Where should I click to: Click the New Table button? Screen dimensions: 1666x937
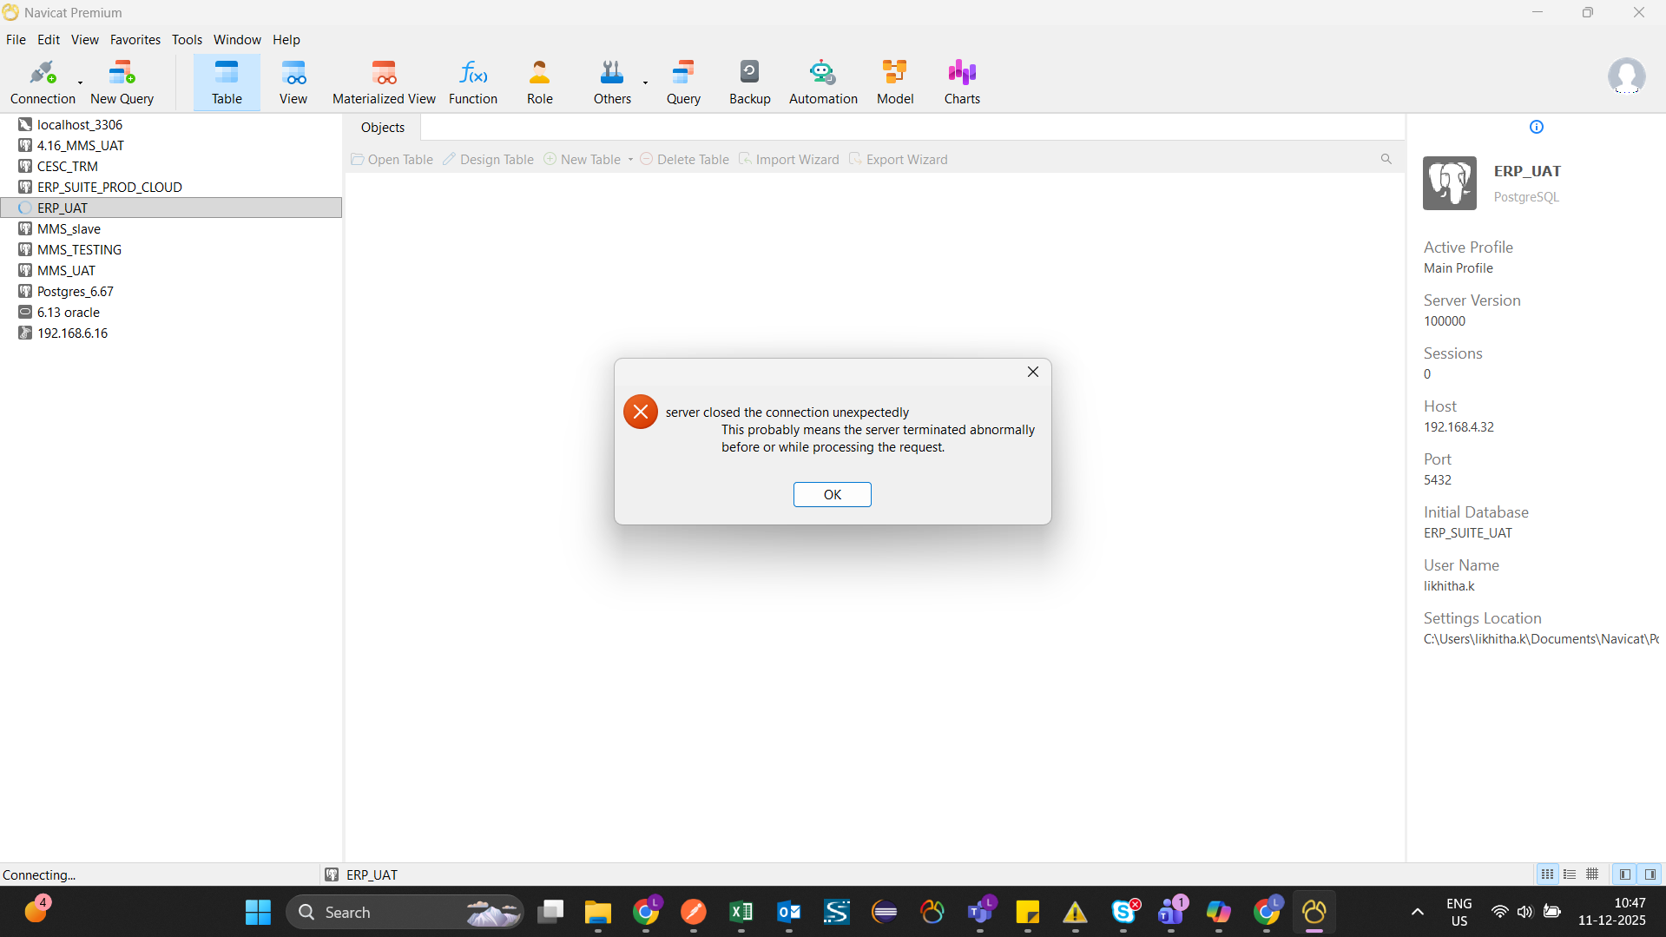point(583,160)
